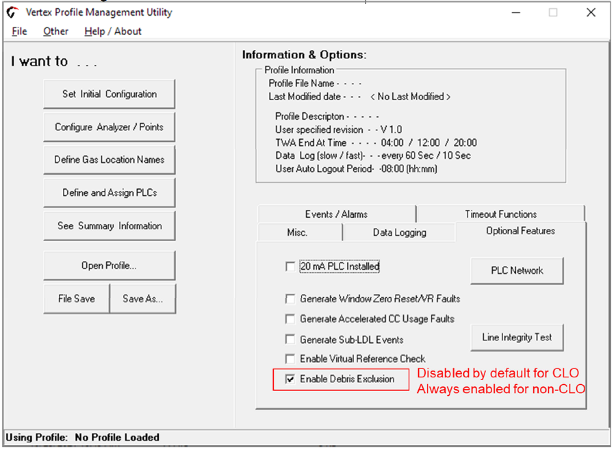Viewport: 614px width, 450px height.
Task: Click 'No Profile Loaded' in status bar
Action: click(117, 438)
